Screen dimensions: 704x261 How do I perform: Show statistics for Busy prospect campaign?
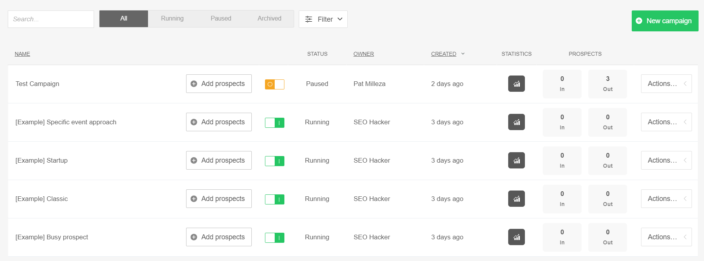[x=516, y=237]
